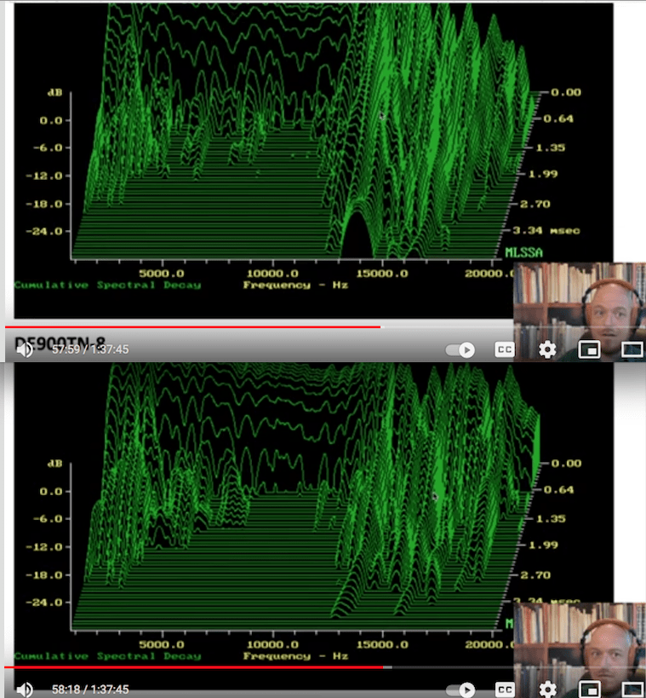Click the 0.00 time axis value in lower plot
The image size is (646, 698).
pos(566,464)
